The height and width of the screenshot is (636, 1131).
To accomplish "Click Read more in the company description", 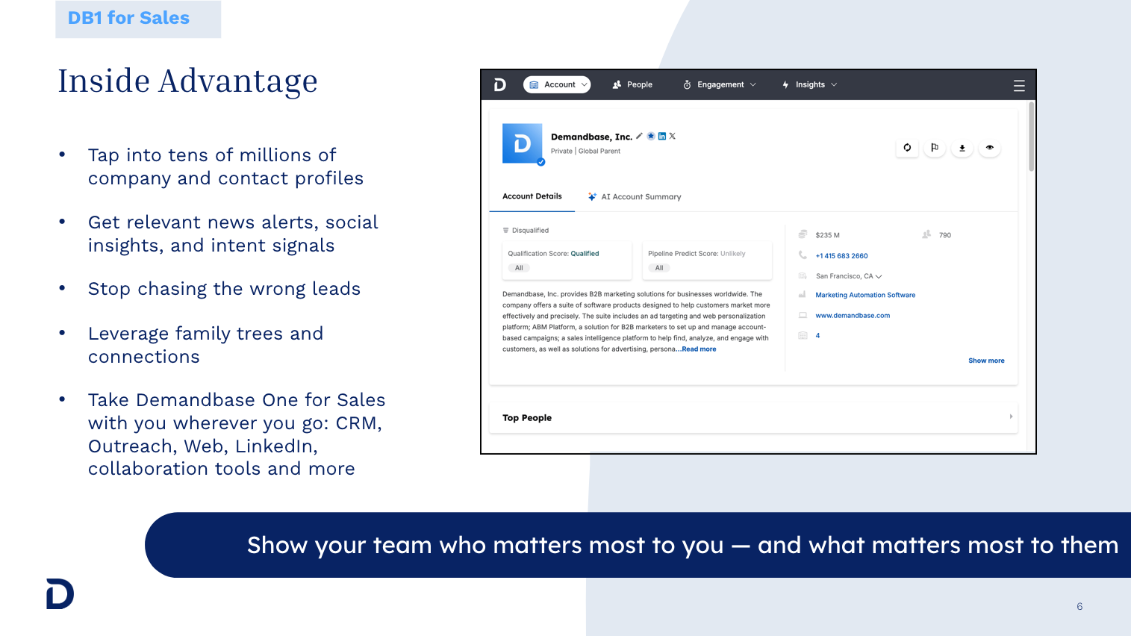I will (x=699, y=349).
